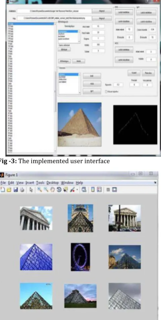Open the File menu in Figure 1

coord(3,183)
